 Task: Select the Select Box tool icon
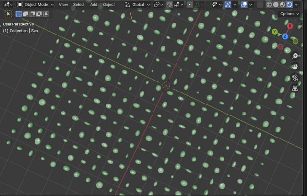8,14
